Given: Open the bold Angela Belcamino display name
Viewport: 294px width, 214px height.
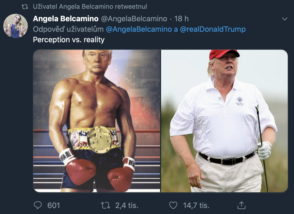Looking at the screenshot, I should point(66,19).
